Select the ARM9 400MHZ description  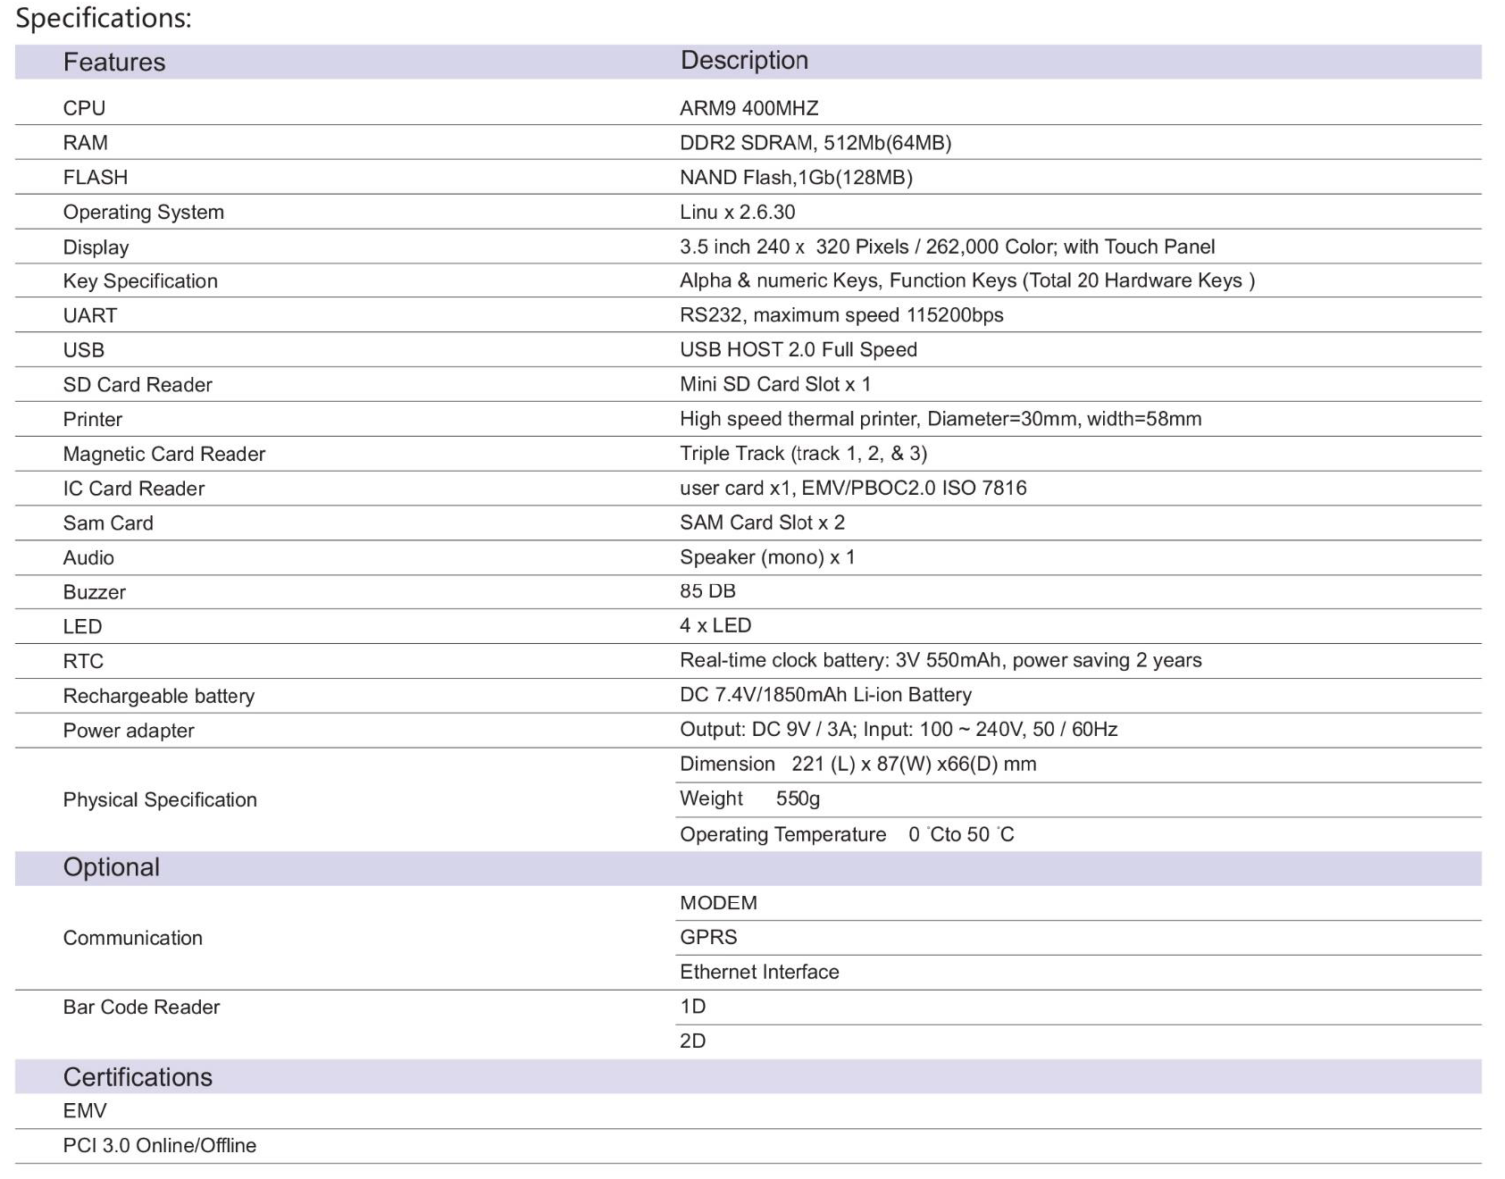(748, 108)
